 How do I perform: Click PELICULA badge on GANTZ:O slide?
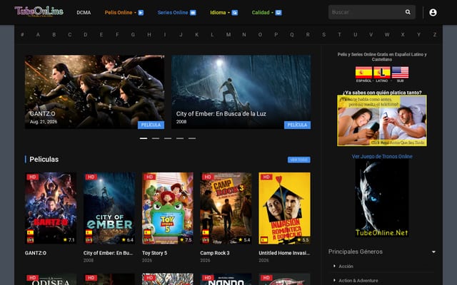click(x=151, y=125)
